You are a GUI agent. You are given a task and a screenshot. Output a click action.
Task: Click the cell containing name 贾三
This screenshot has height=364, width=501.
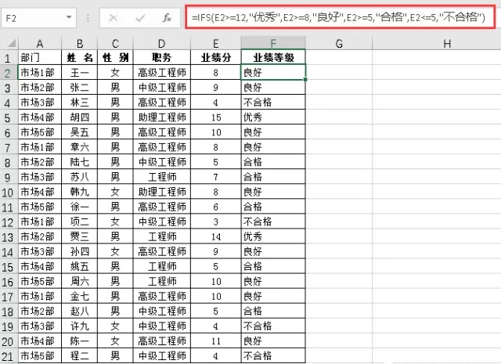pyautogui.click(x=80, y=236)
